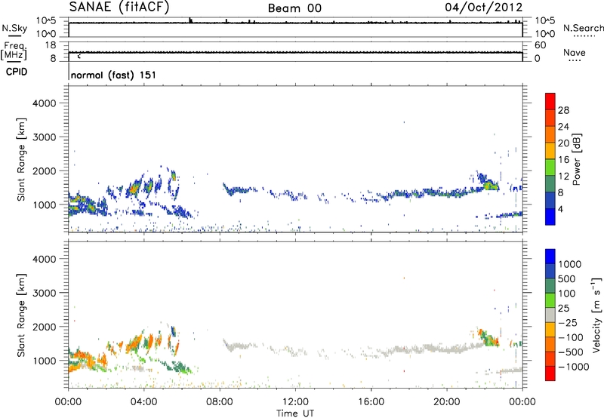This screenshot has width=604, height=418.
Task: Pick the red bottom segment of Velocity colorbar
Action: (x=550, y=373)
